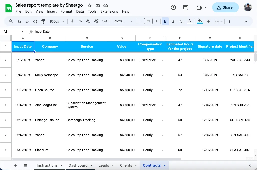Decrease font size minus button
Viewport: 257px width, 170px height.
click(x=140, y=21)
